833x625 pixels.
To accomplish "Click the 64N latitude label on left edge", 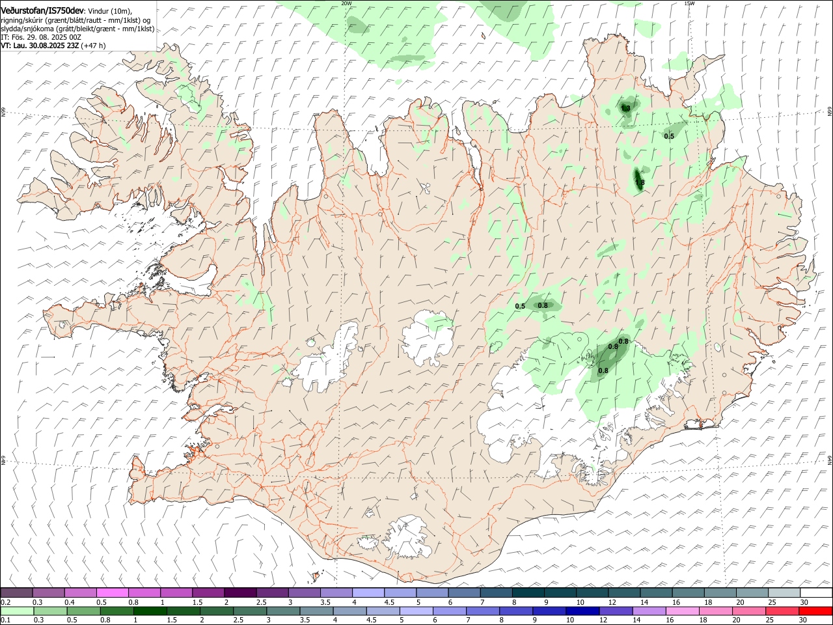I will 3,460.
